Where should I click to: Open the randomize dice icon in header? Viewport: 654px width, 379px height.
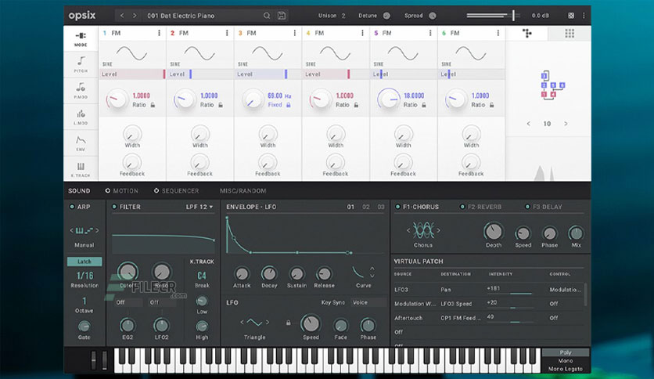(571, 16)
